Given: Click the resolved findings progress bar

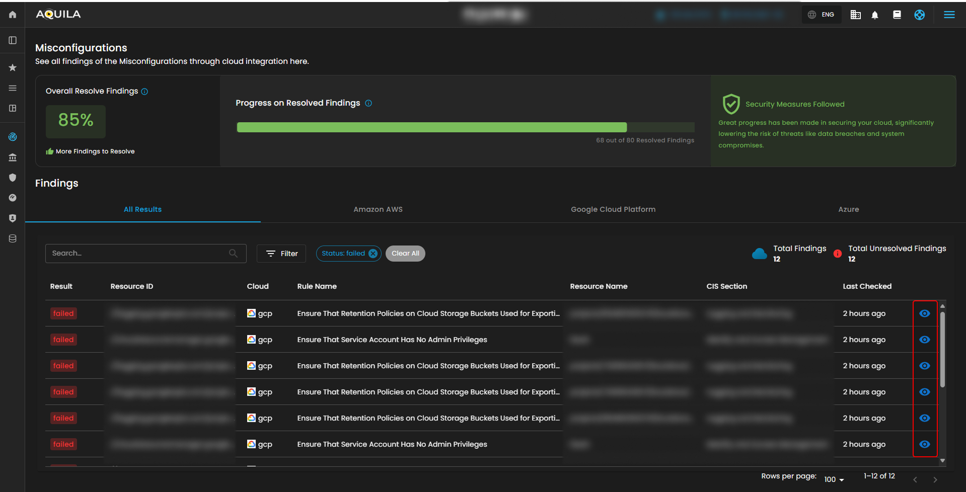Looking at the screenshot, I should (x=465, y=127).
